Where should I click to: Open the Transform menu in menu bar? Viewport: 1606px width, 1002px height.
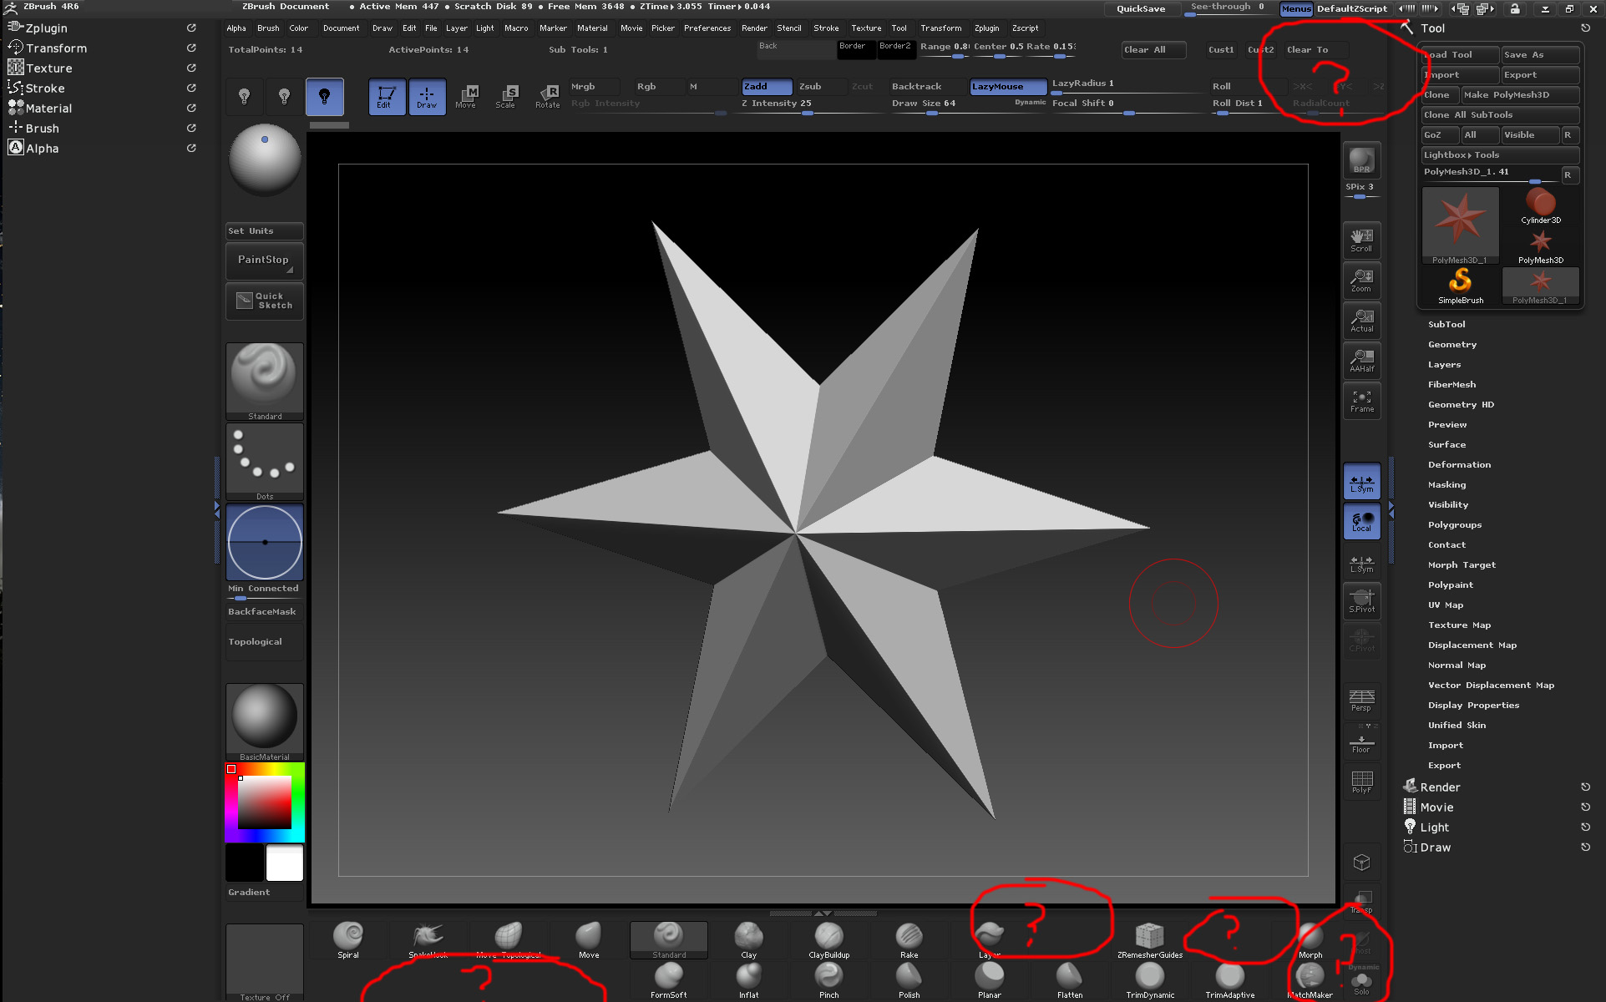940,28
